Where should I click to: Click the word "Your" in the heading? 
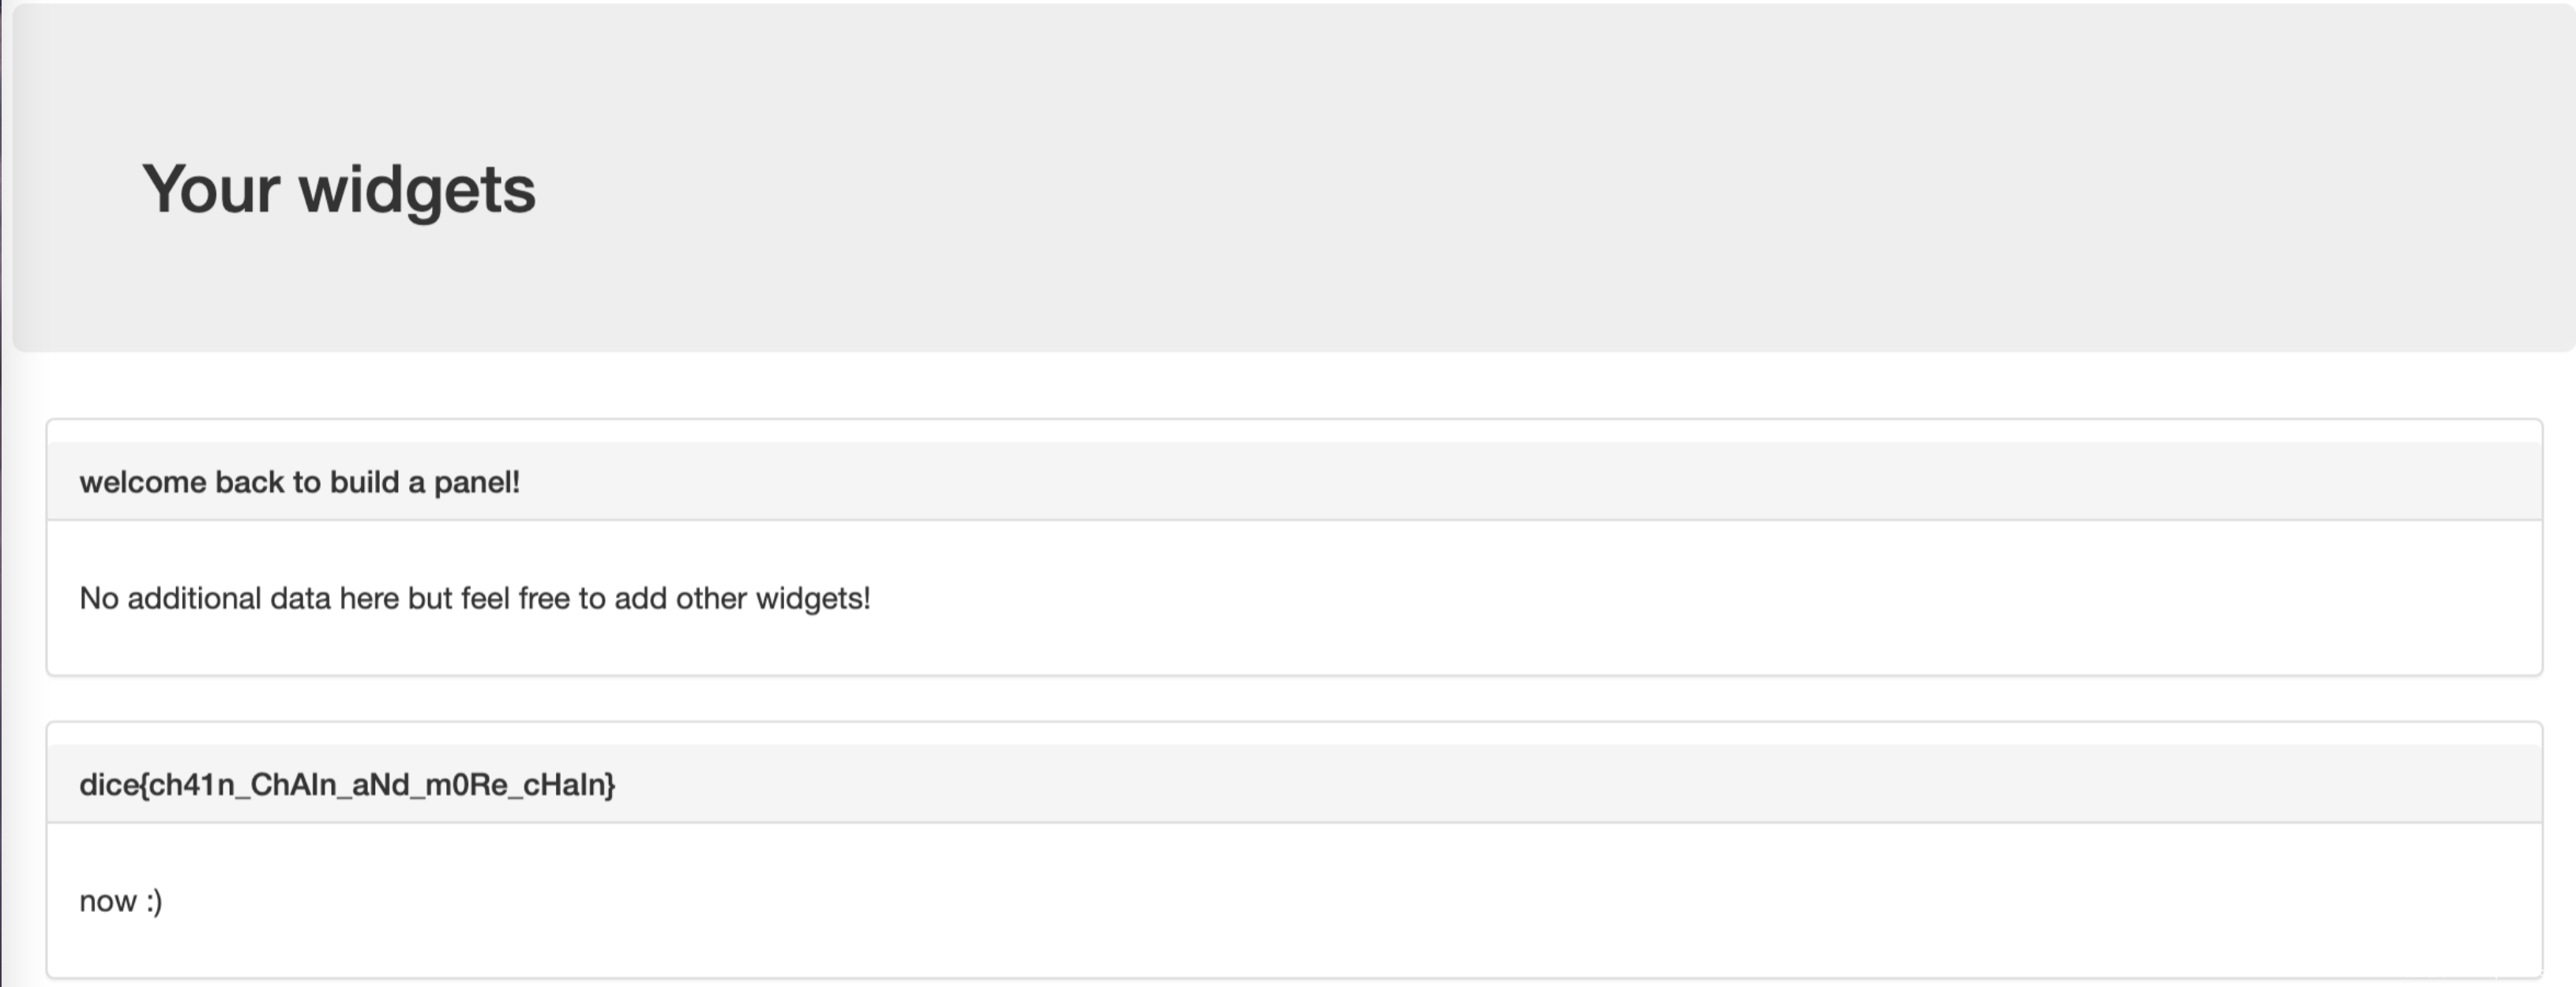(210, 189)
